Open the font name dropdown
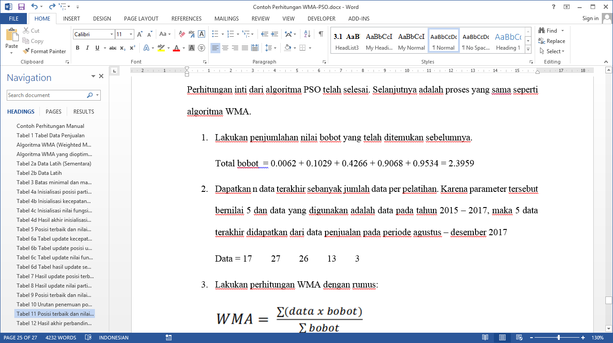 pyautogui.click(x=111, y=34)
